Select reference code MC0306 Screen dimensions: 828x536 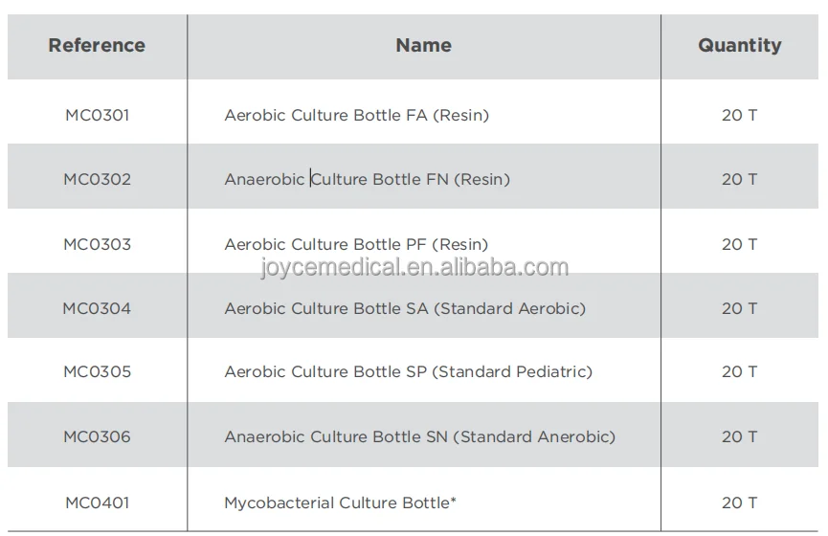[x=97, y=436]
